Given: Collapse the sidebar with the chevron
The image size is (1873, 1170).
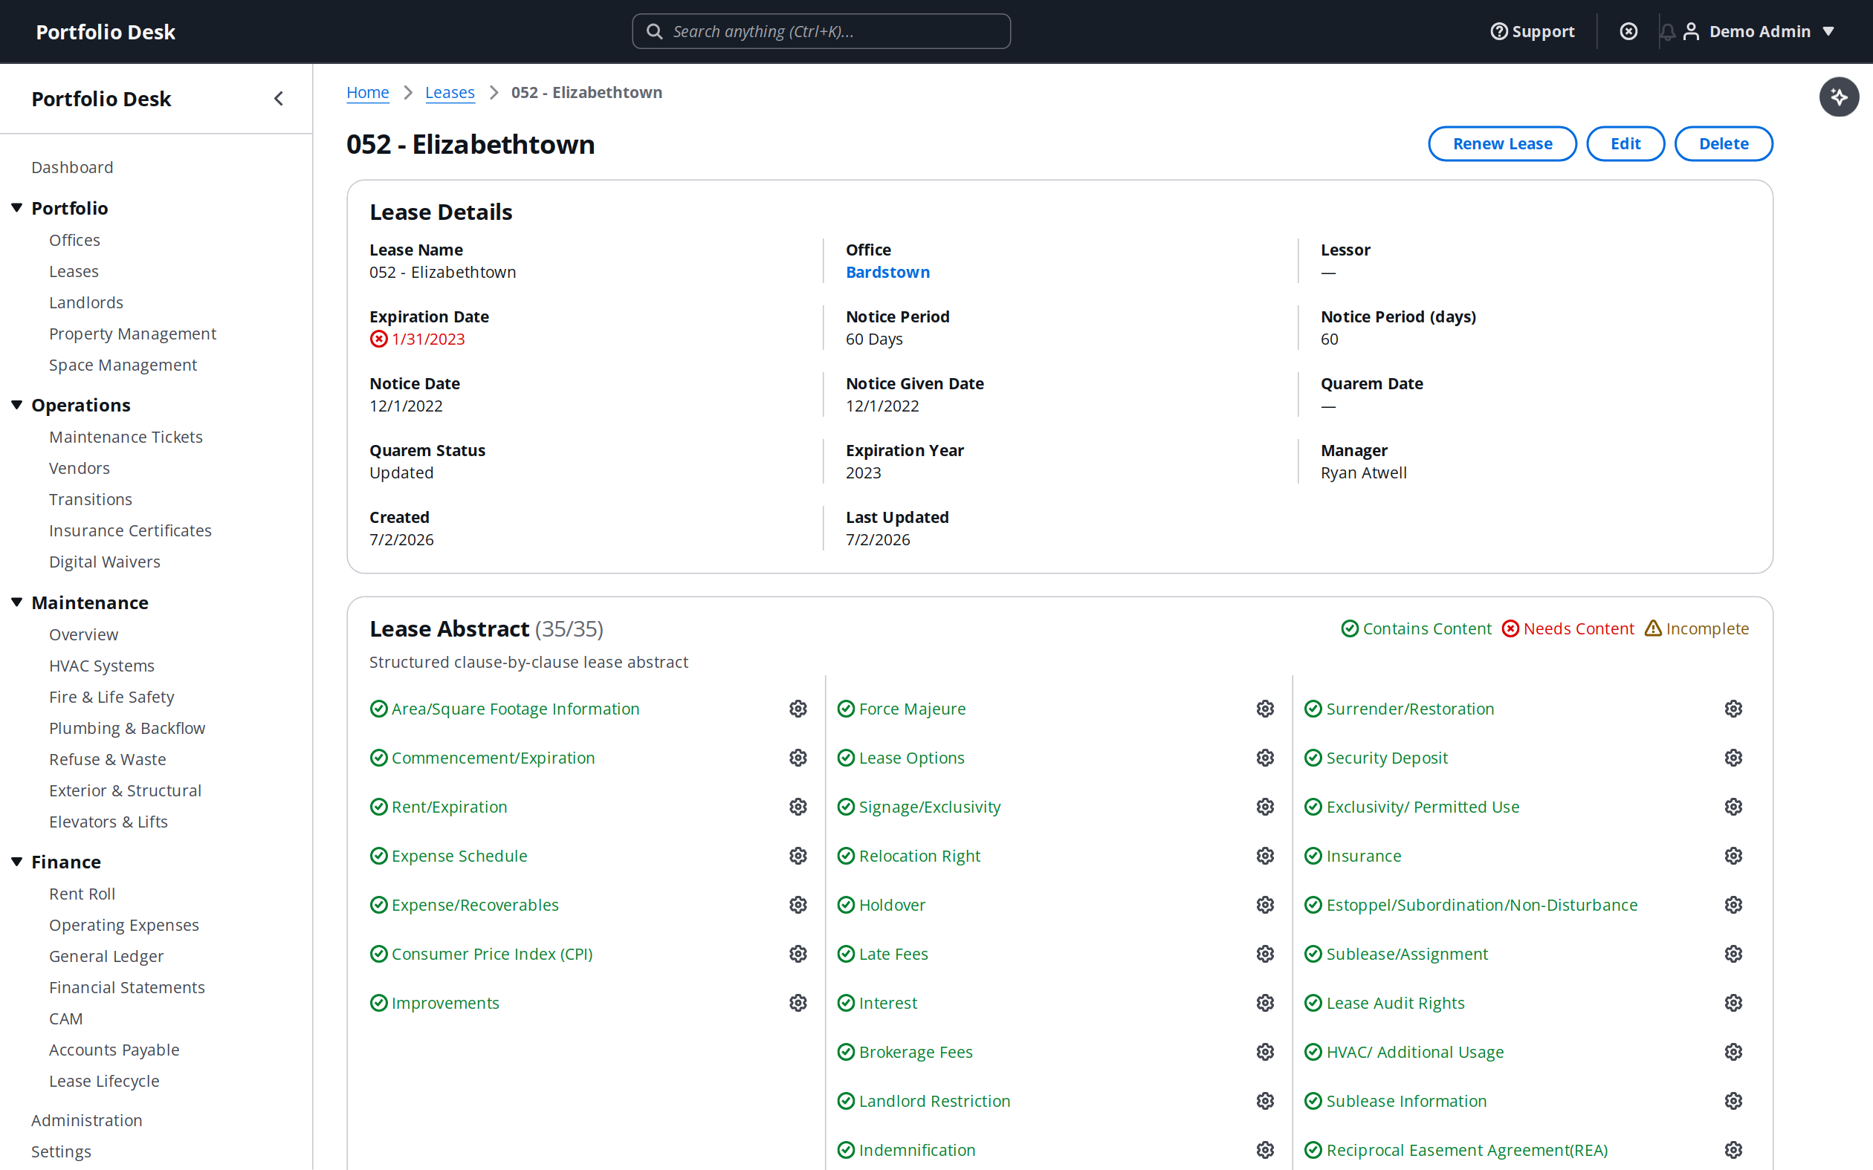Looking at the screenshot, I should (x=279, y=98).
